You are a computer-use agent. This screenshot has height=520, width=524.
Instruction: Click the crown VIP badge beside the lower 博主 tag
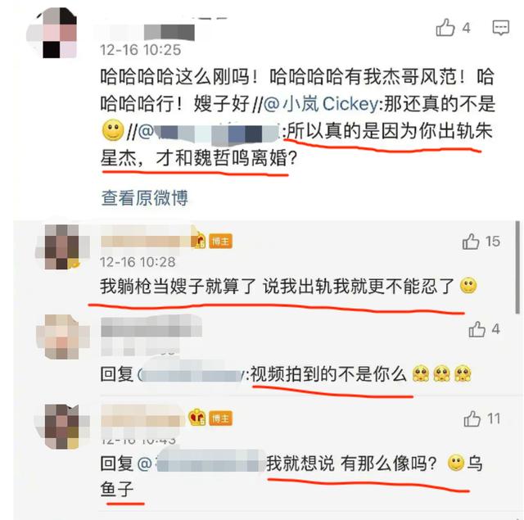click(x=197, y=418)
